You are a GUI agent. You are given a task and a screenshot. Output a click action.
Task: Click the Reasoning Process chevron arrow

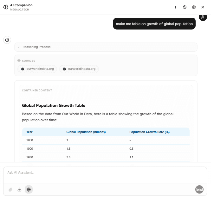(19, 47)
